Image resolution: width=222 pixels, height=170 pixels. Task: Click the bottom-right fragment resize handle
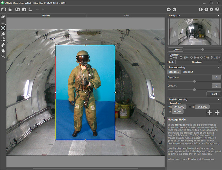point(115,140)
